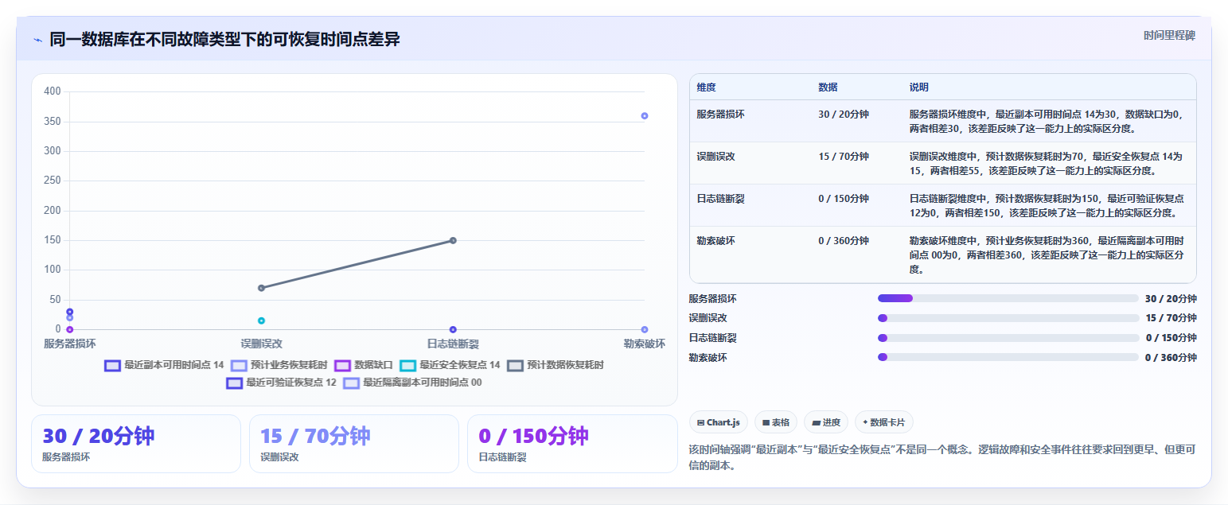The width and height of the screenshot is (1228, 505).
Task: Toggle the 最近可验证恢复点 12 legend series
Action: (281, 383)
